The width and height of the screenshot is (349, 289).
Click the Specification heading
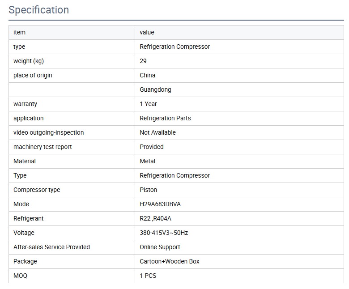pos(39,10)
